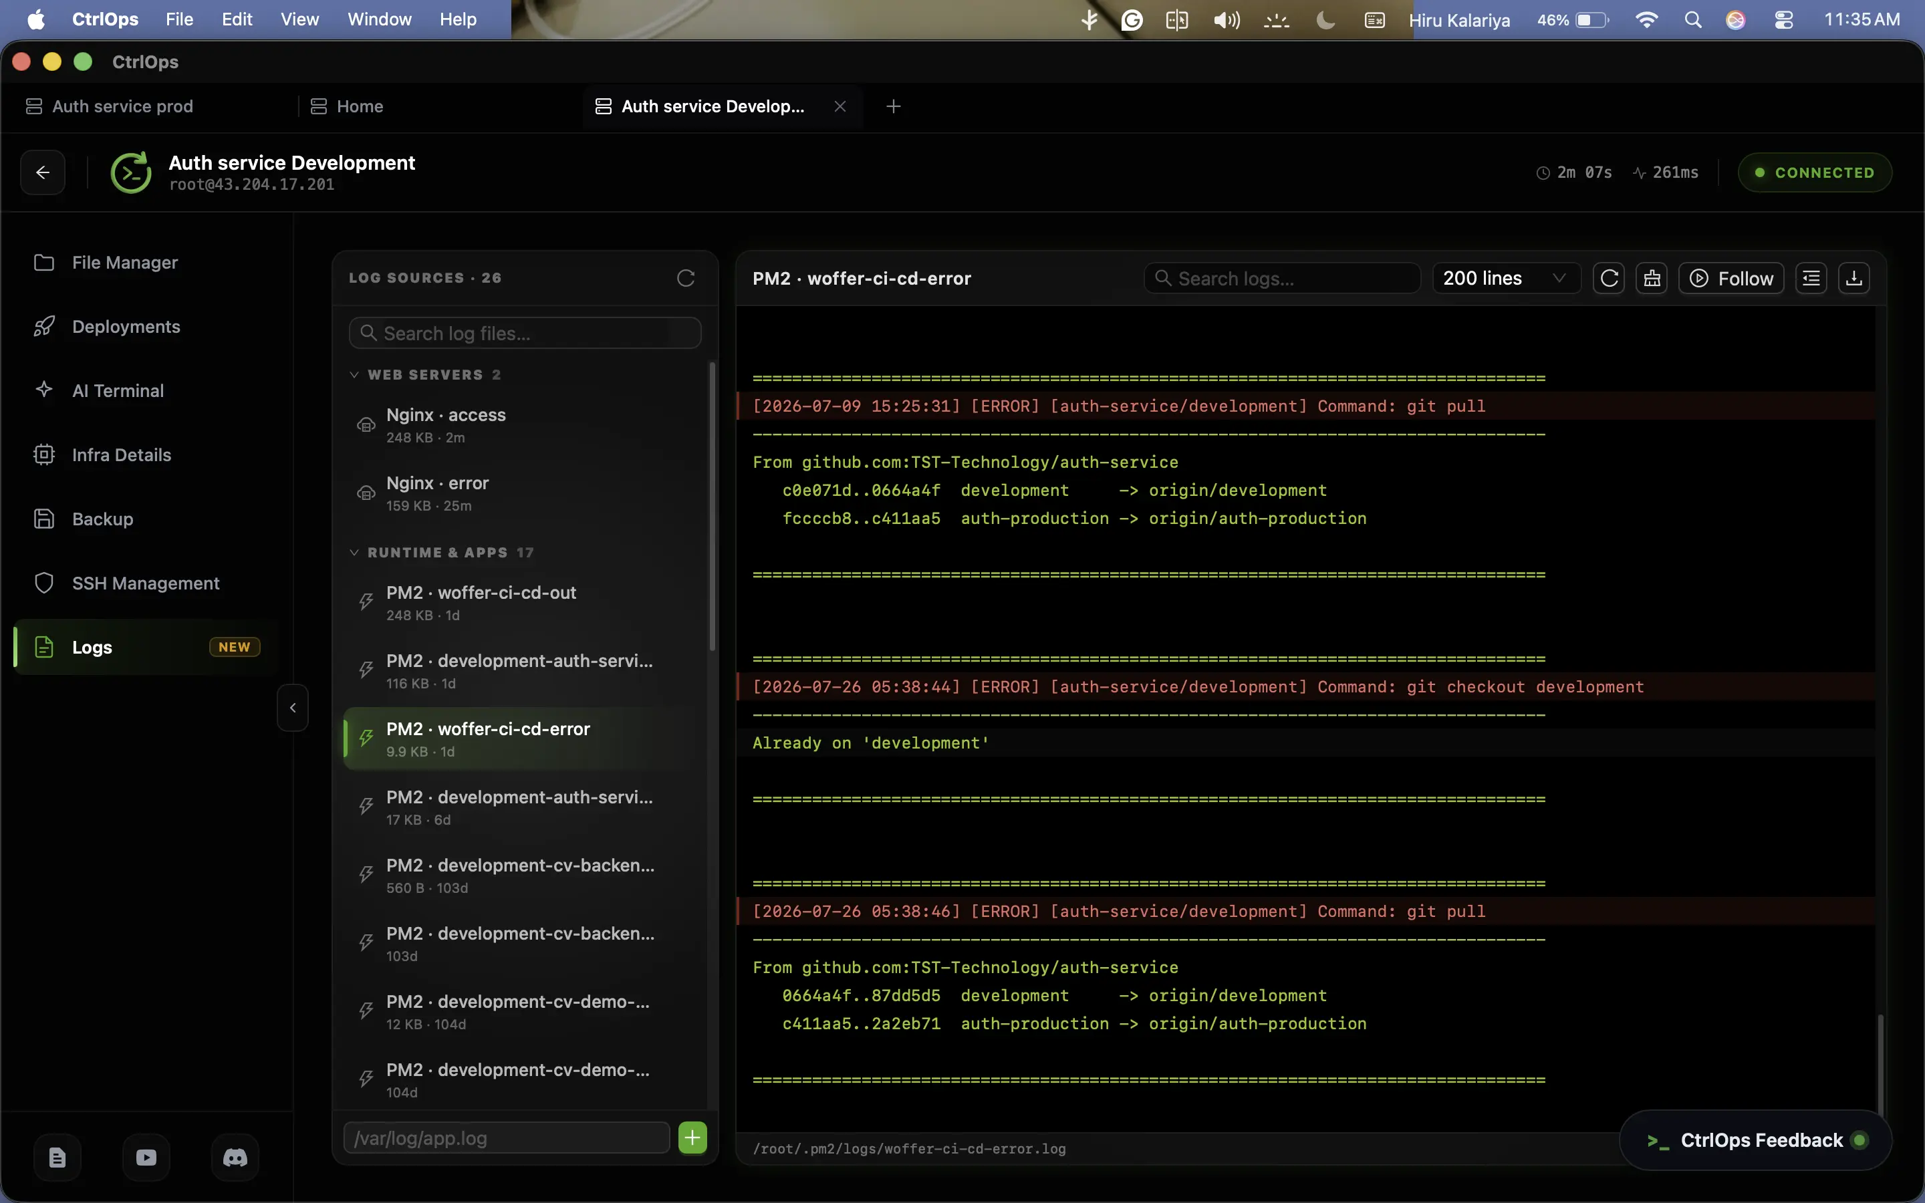
Task: Reload the woffer-ci-cd-error log output
Action: coord(1610,279)
